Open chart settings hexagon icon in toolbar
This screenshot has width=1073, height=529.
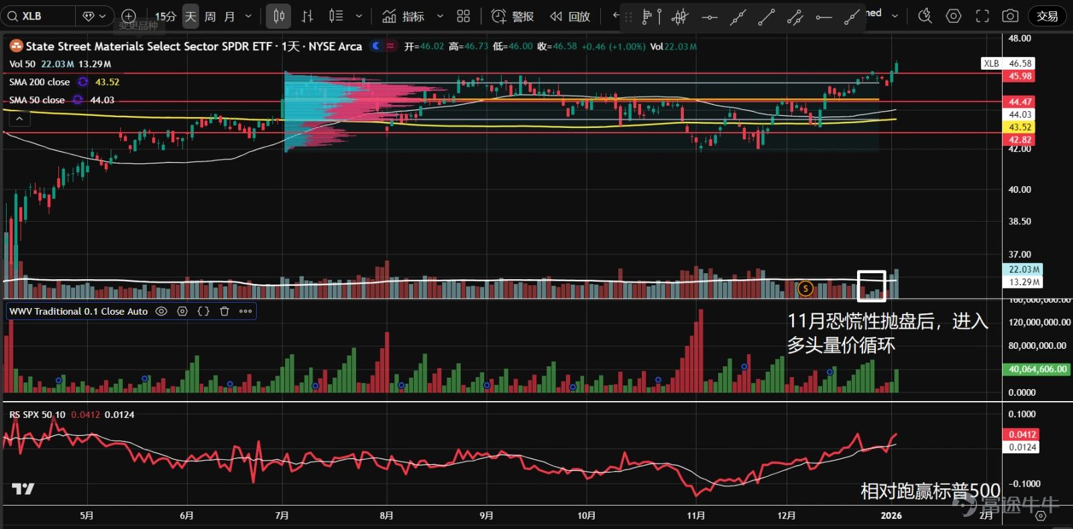[x=954, y=16]
